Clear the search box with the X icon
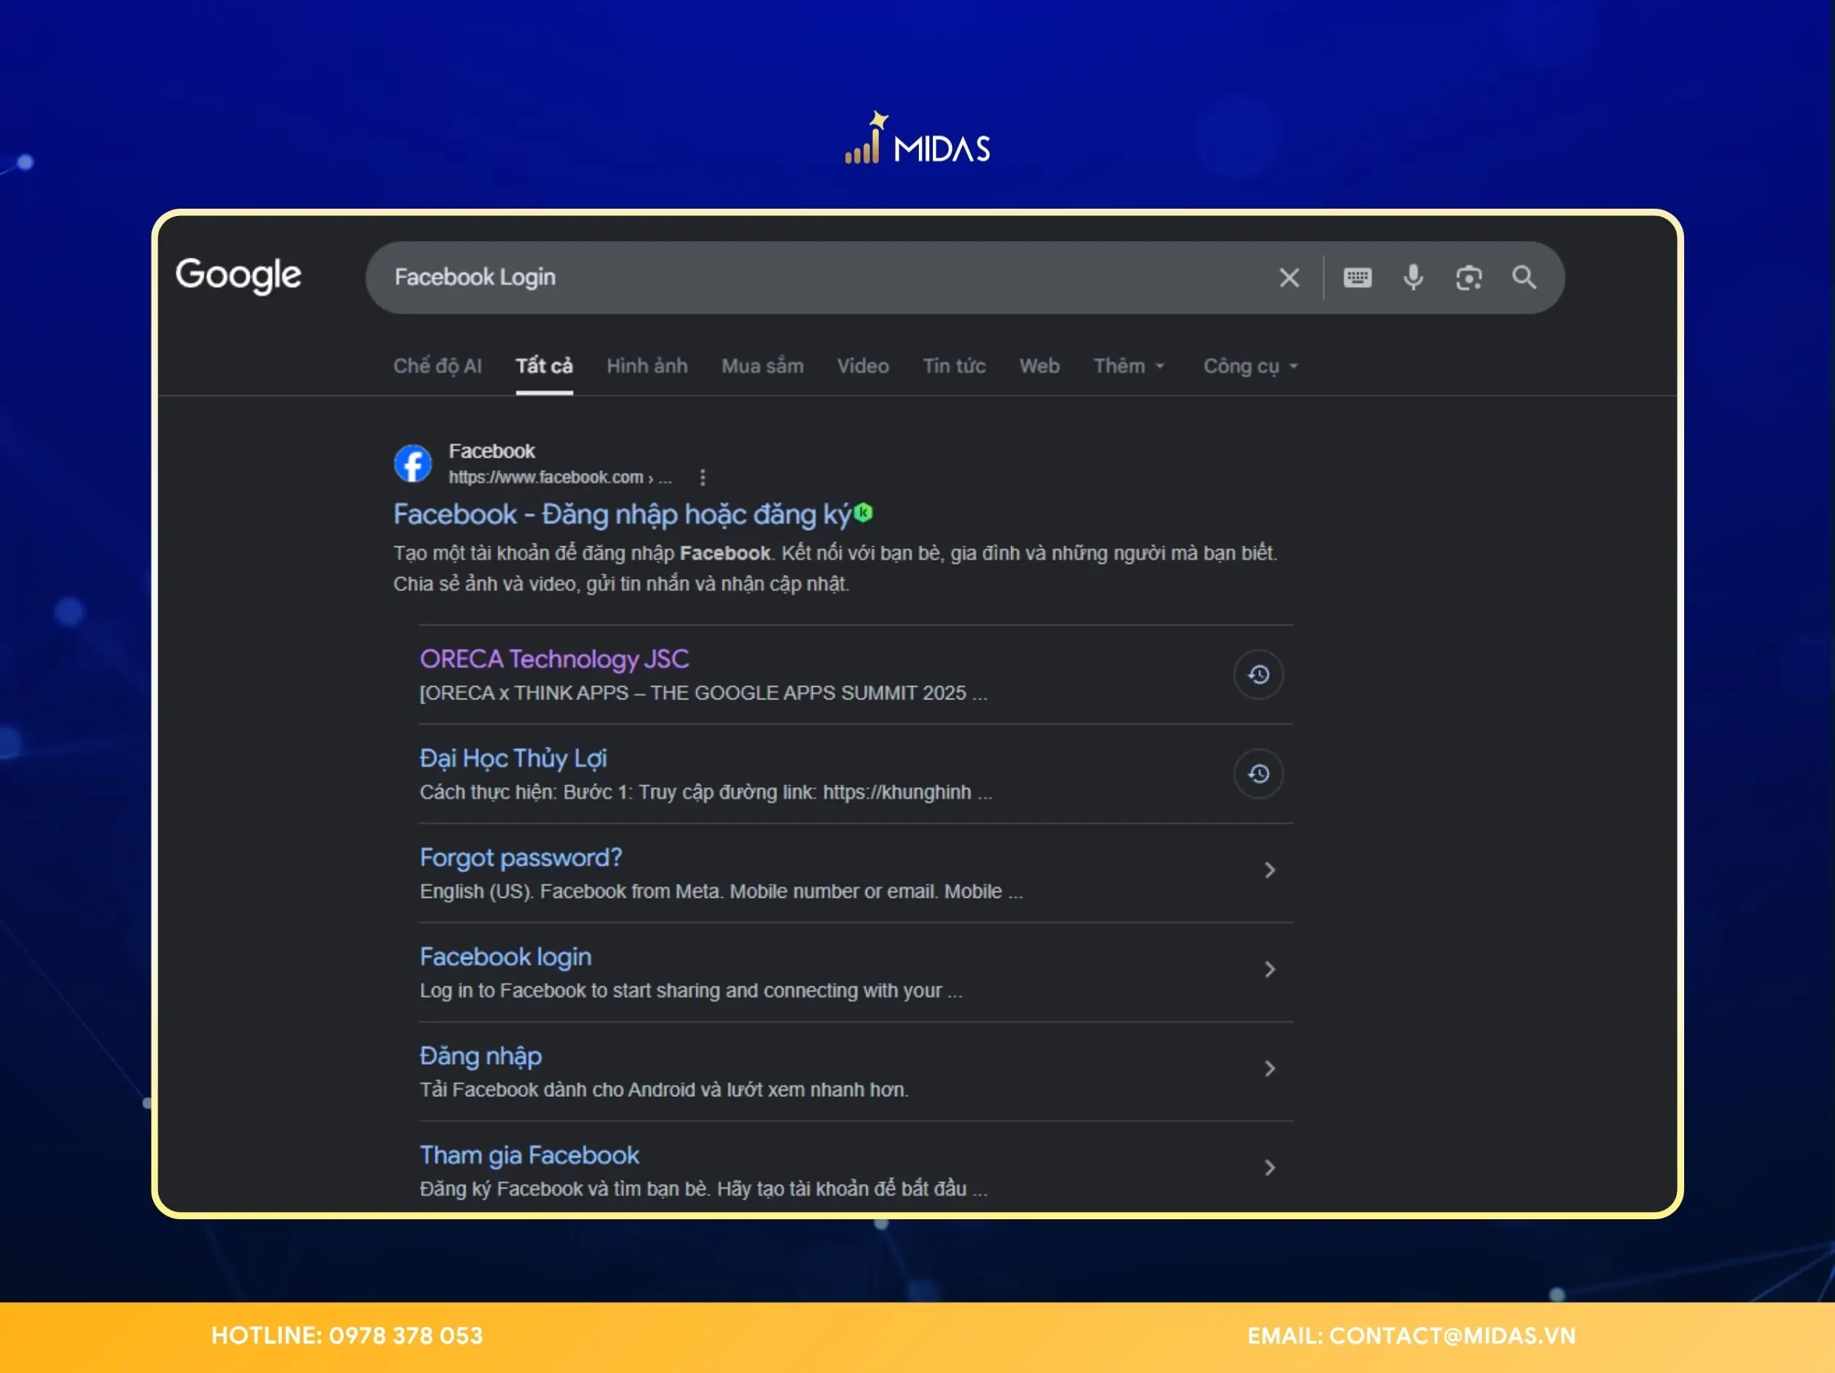 click(1288, 278)
